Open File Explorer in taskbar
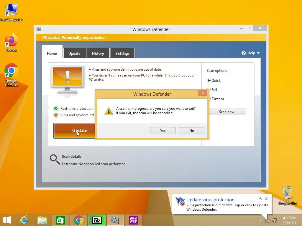 tap(42, 220)
